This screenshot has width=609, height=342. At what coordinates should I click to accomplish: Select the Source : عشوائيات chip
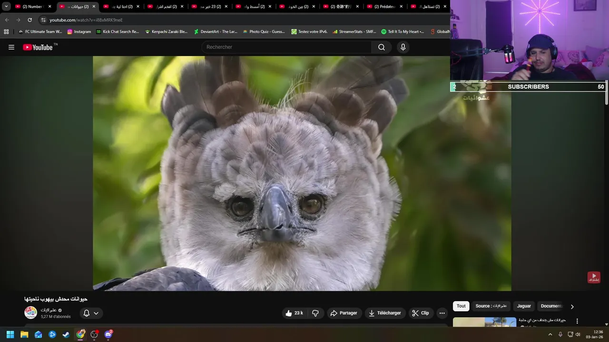tap(491, 306)
